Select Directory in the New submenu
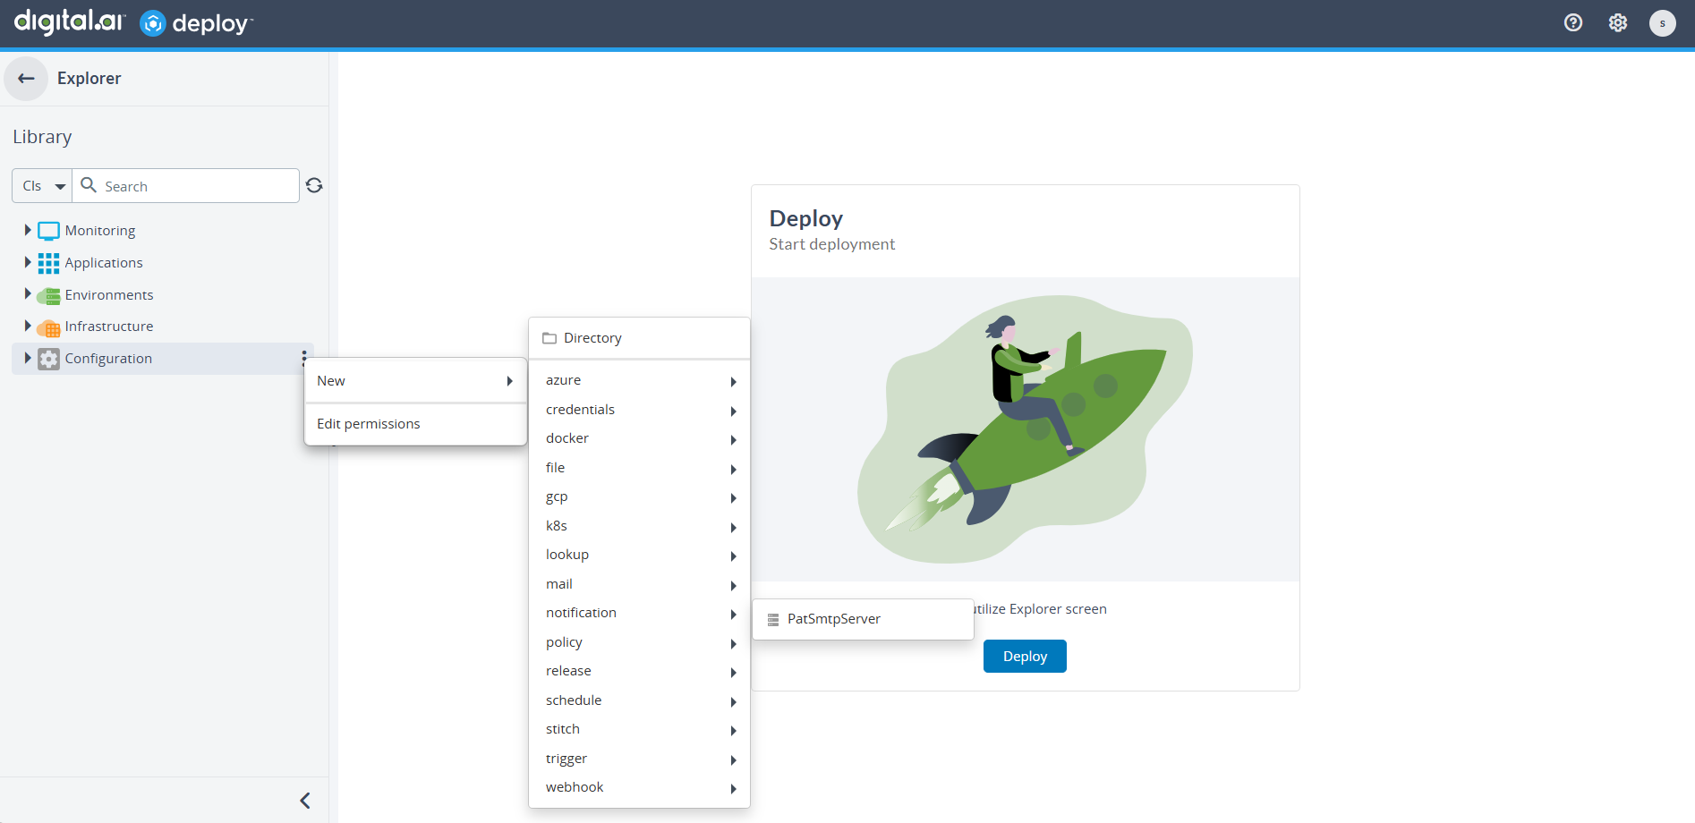The height and width of the screenshot is (823, 1695). pyautogui.click(x=592, y=338)
